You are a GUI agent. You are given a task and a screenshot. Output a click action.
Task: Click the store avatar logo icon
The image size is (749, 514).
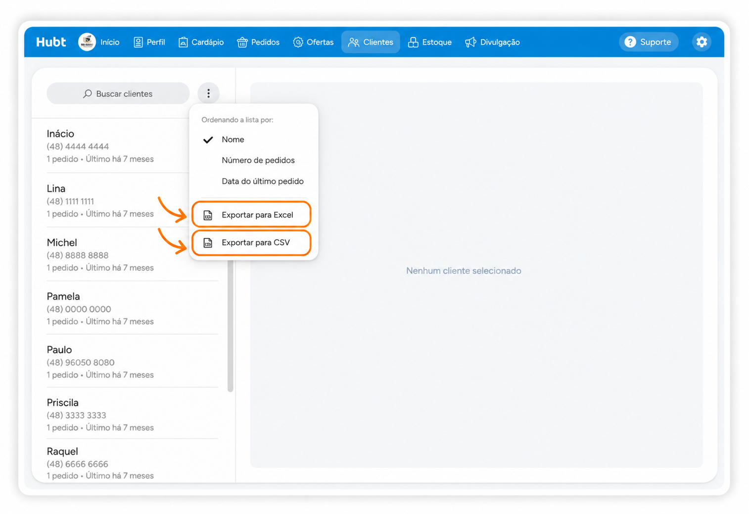coord(87,42)
